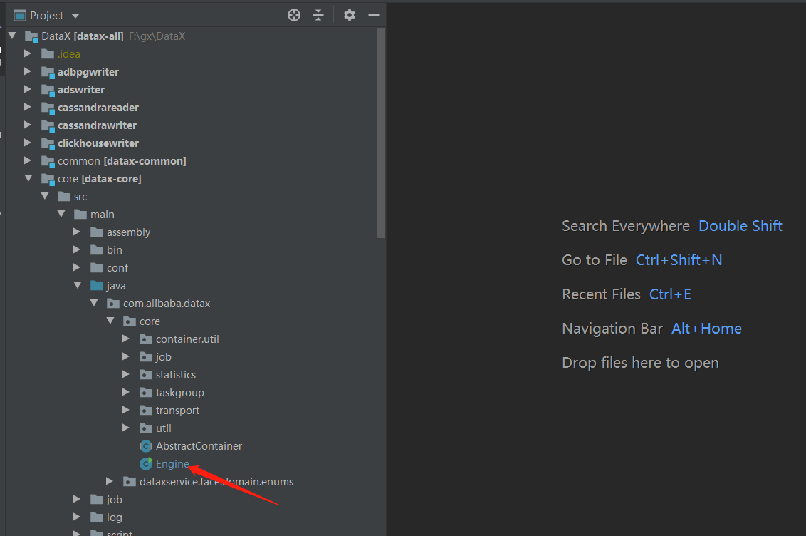806x536 pixels.
Task: Expand the common [datax-common] arrow
Action: [28, 160]
